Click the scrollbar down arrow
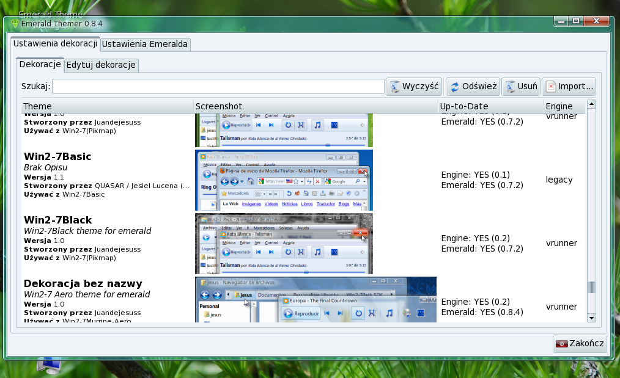The width and height of the screenshot is (620, 378). point(591,318)
